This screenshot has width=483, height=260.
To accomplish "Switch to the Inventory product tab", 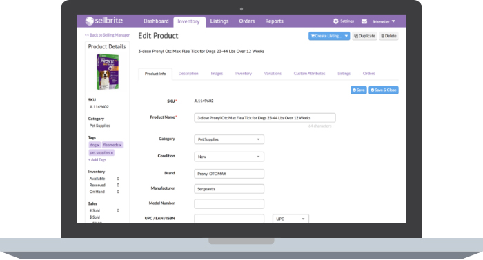I will 244,74.
